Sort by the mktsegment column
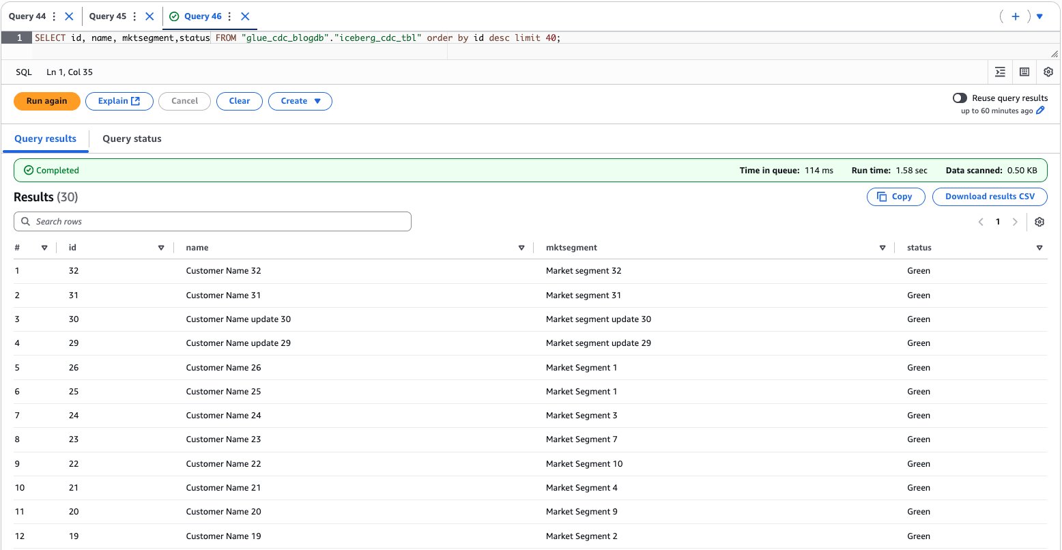The width and height of the screenshot is (1062, 550). coord(882,248)
